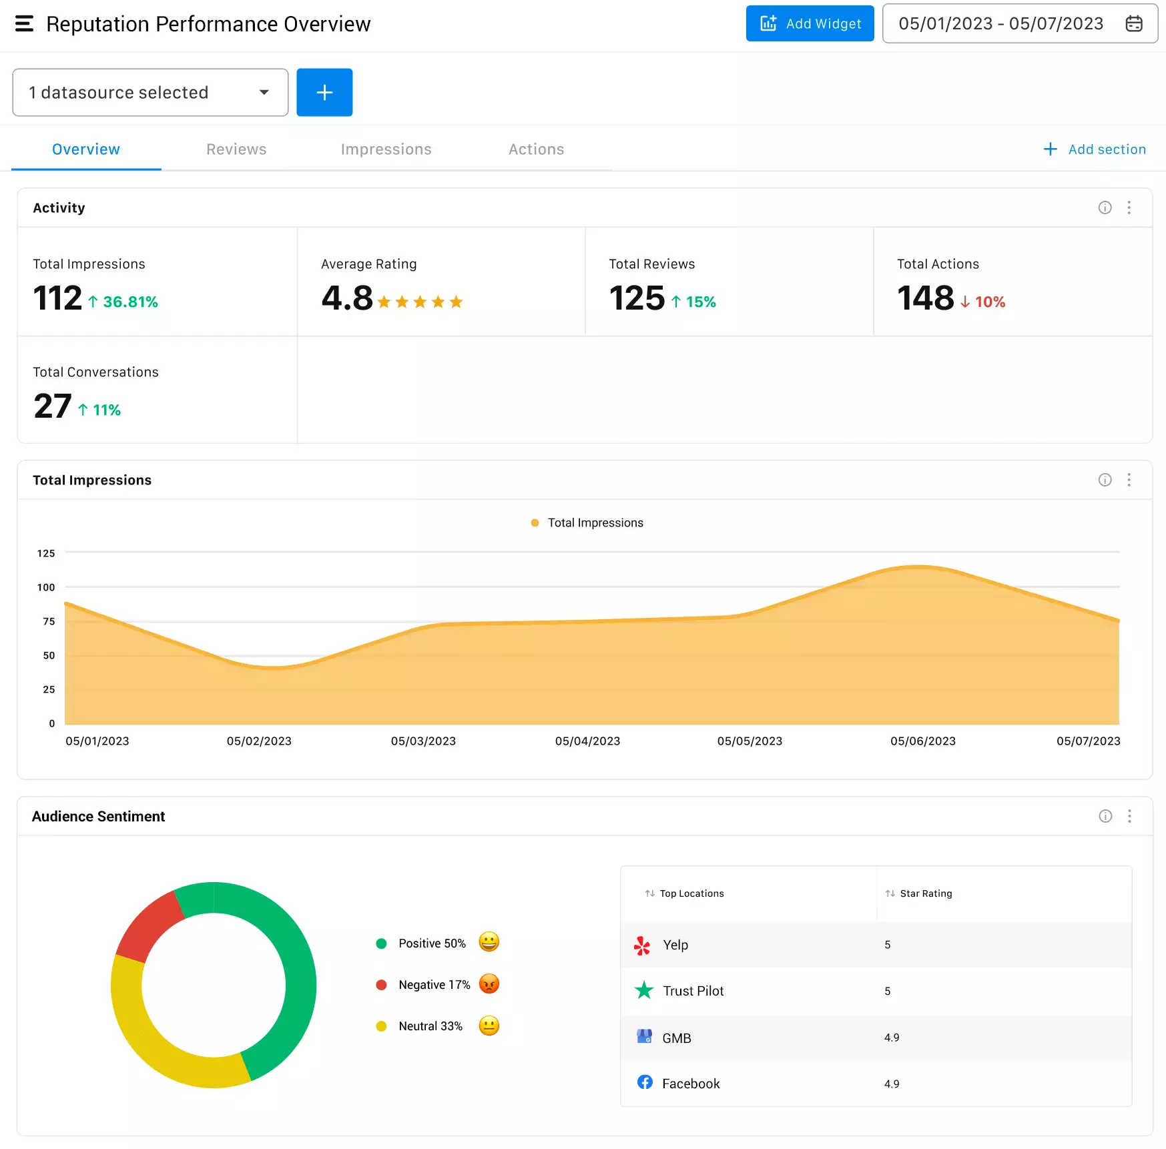Switch to the Reviews tab
The width and height of the screenshot is (1166, 1149).
[x=236, y=149]
